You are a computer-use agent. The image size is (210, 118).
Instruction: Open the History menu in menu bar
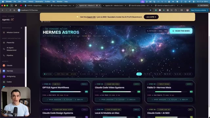click(31, 2)
